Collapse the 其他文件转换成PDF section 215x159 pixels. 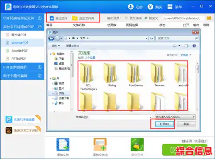(x=22, y=27)
